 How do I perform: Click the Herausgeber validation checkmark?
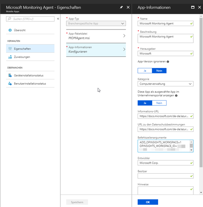click(x=191, y=54)
